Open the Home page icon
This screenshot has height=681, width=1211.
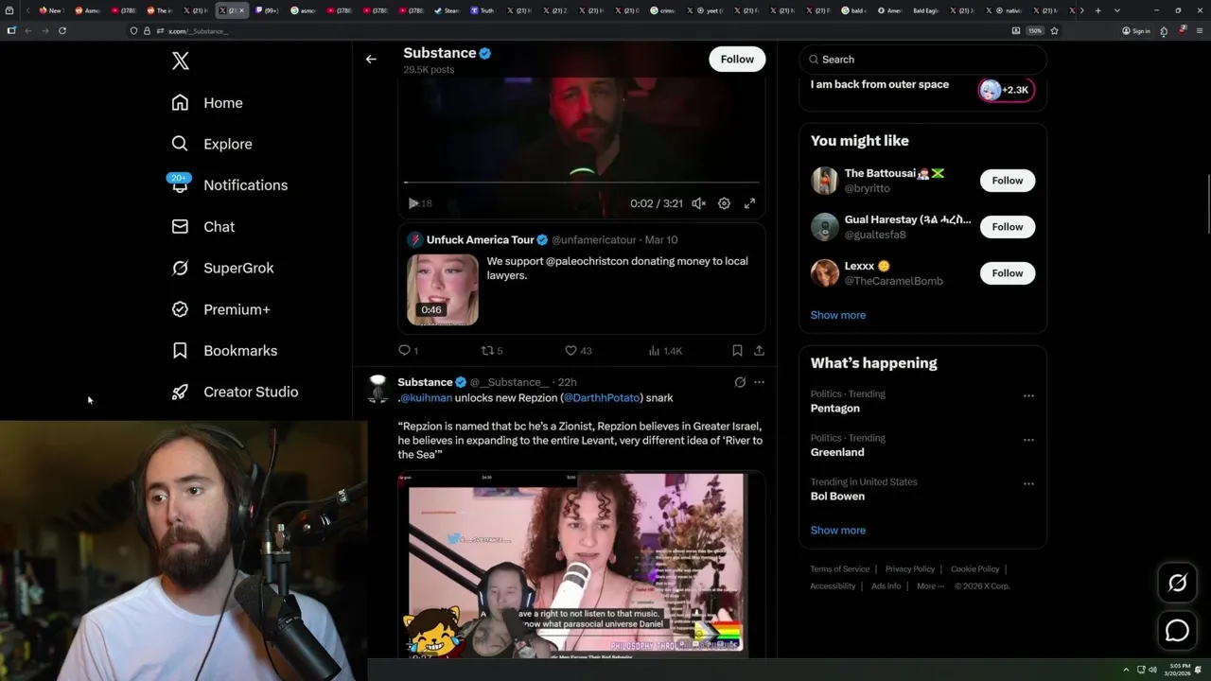pos(180,103)
